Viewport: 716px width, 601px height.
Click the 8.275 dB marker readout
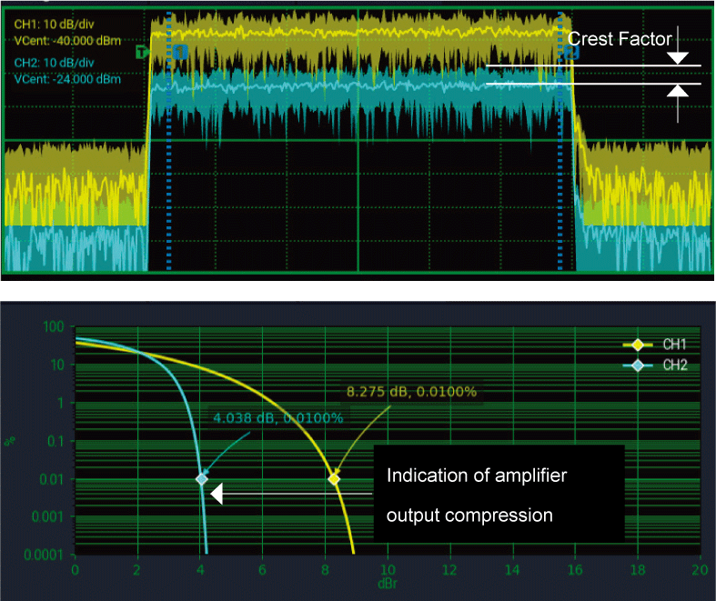pyautogui.click(x=411, y=392)
